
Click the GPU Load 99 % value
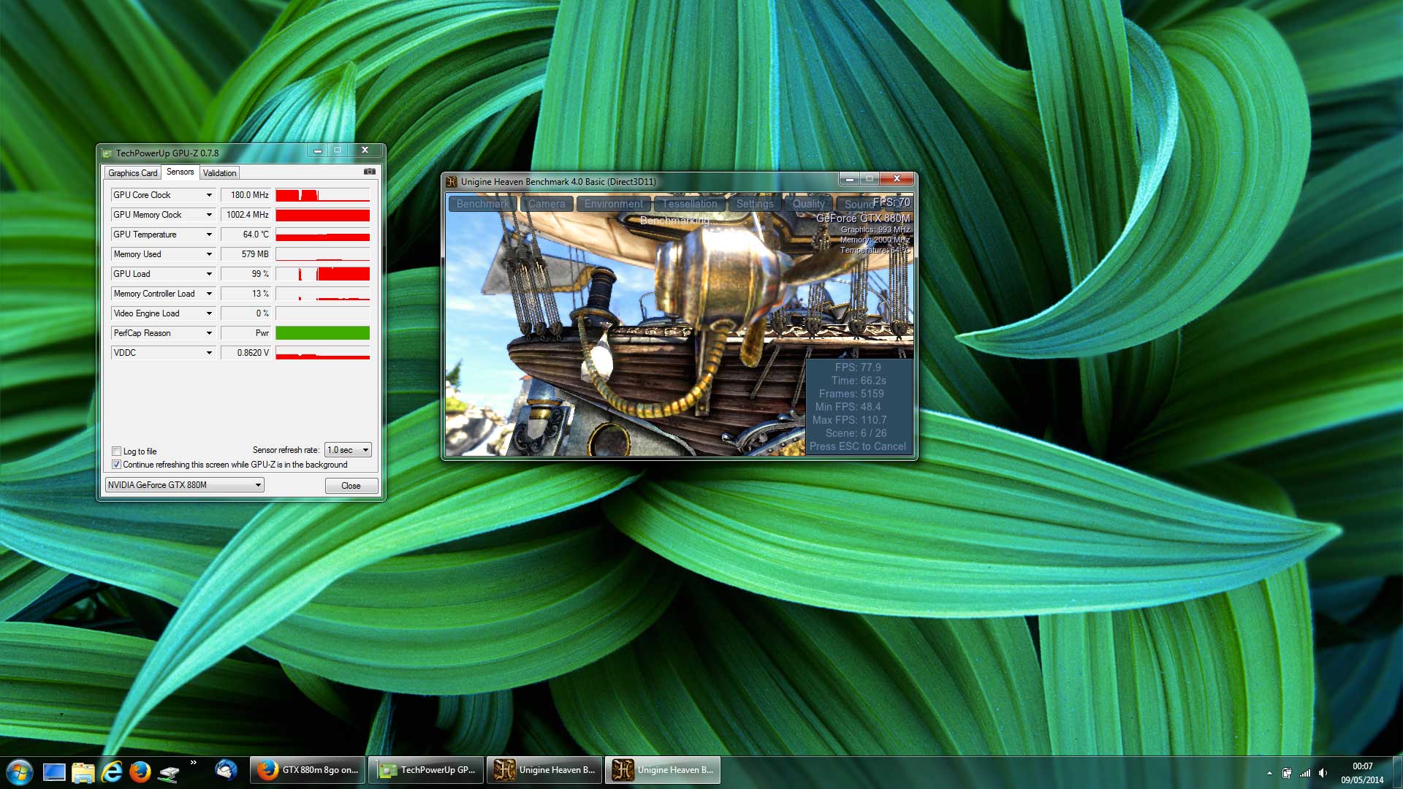pos(246,274)
